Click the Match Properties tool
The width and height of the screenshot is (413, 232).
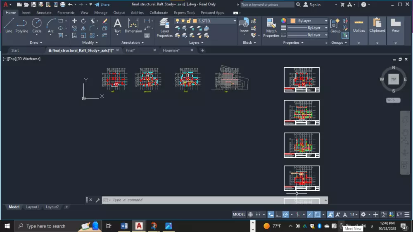[271, 28]
